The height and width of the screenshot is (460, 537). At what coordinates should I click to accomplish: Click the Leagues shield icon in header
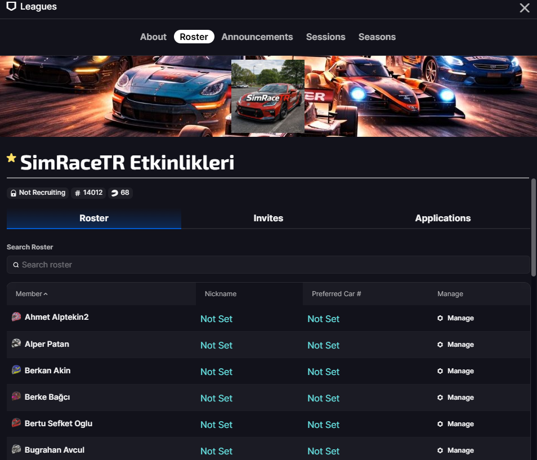[x=11, y=7]
